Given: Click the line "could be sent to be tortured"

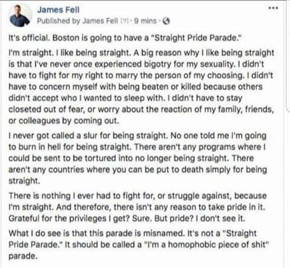Looking at the screenshot, I should pyautogui.click(x=131, y=159).
